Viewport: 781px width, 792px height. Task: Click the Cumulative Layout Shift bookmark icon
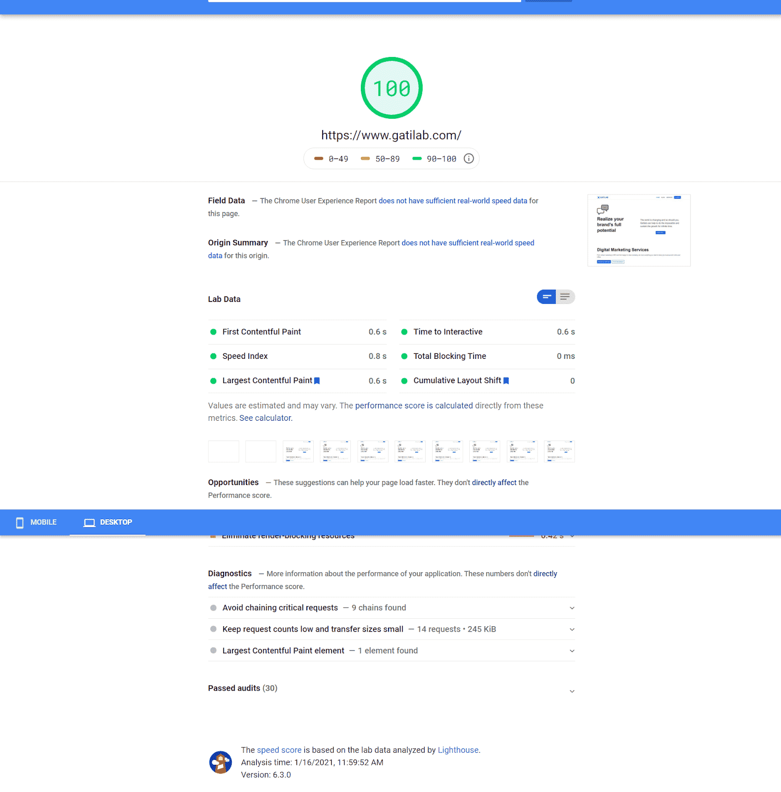click(506, 381)
